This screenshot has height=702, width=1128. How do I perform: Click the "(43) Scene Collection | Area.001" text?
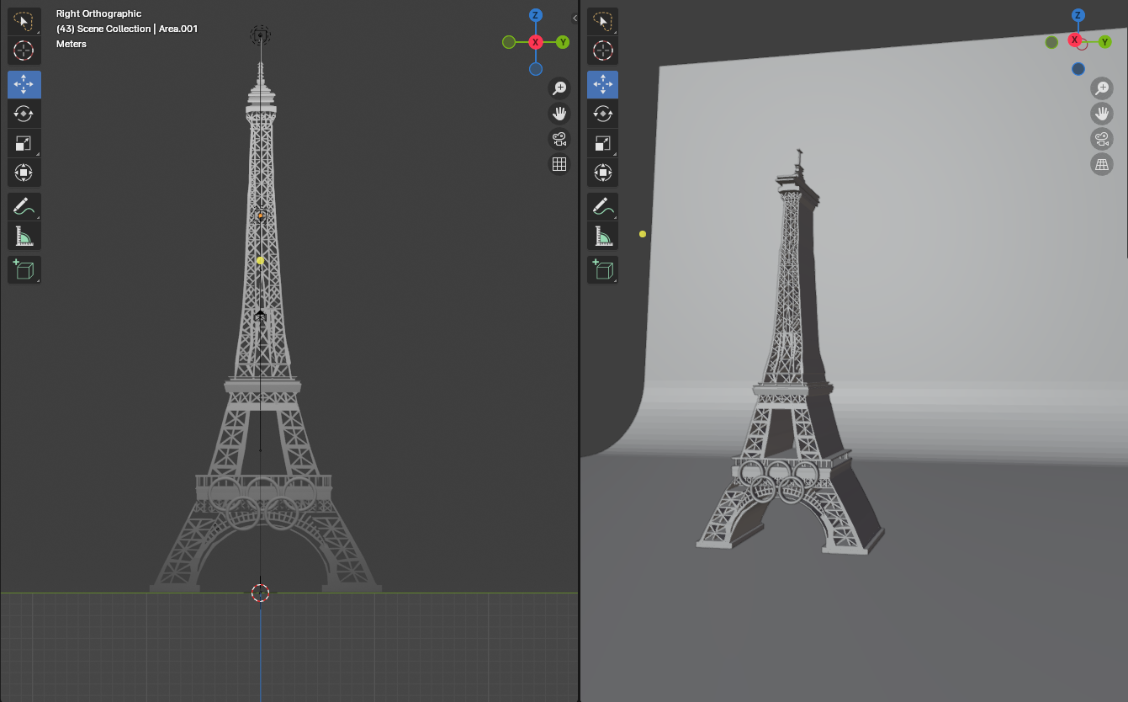point(127,29)
